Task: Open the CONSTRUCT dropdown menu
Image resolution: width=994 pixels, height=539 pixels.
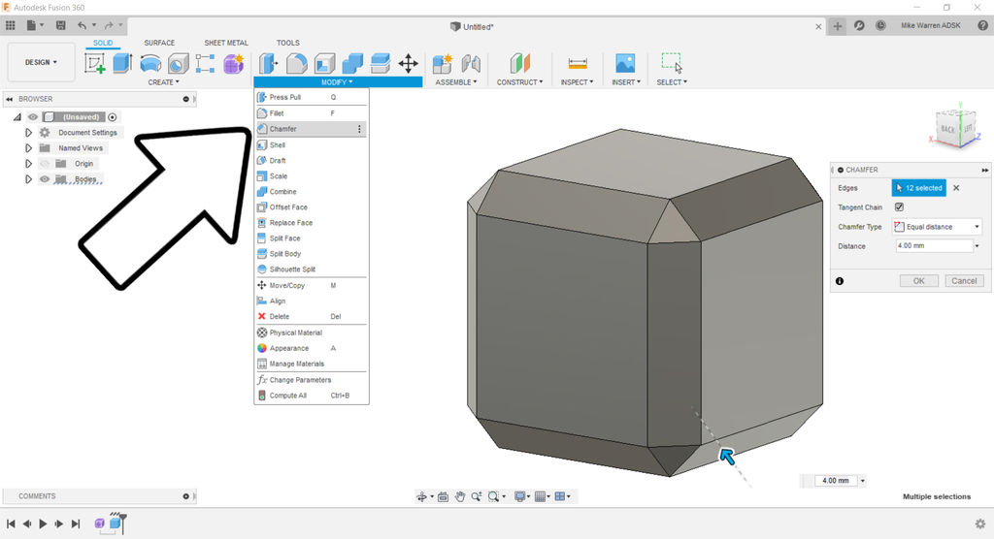Action: 520,82
